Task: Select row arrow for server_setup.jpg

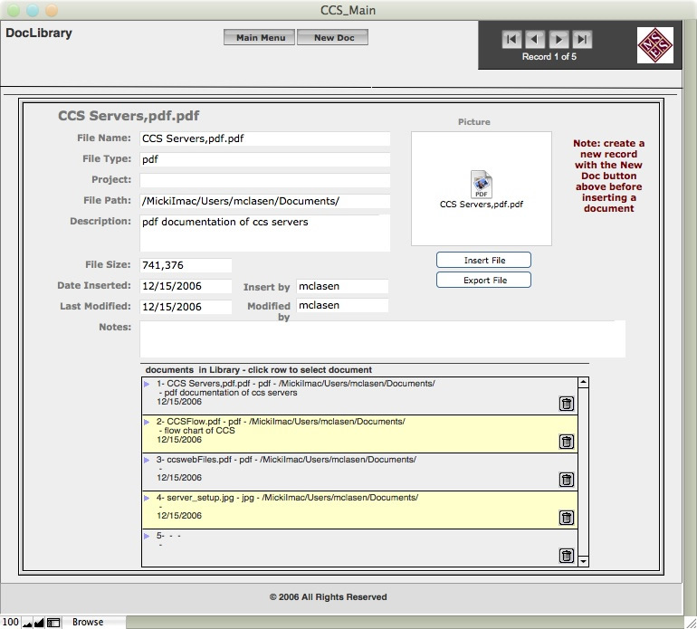Action: [x=147, y=498]
